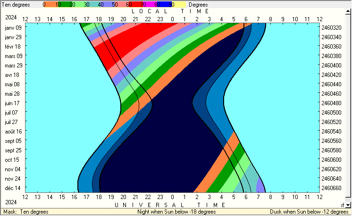This screenshot has height=216, width=352.
Task: Click the 'janv 09' date label
Action: pyautogui.click(x=13, y=27)
